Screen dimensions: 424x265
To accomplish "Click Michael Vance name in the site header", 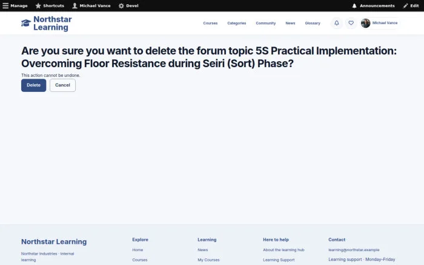I will click(x=385, y=23).
